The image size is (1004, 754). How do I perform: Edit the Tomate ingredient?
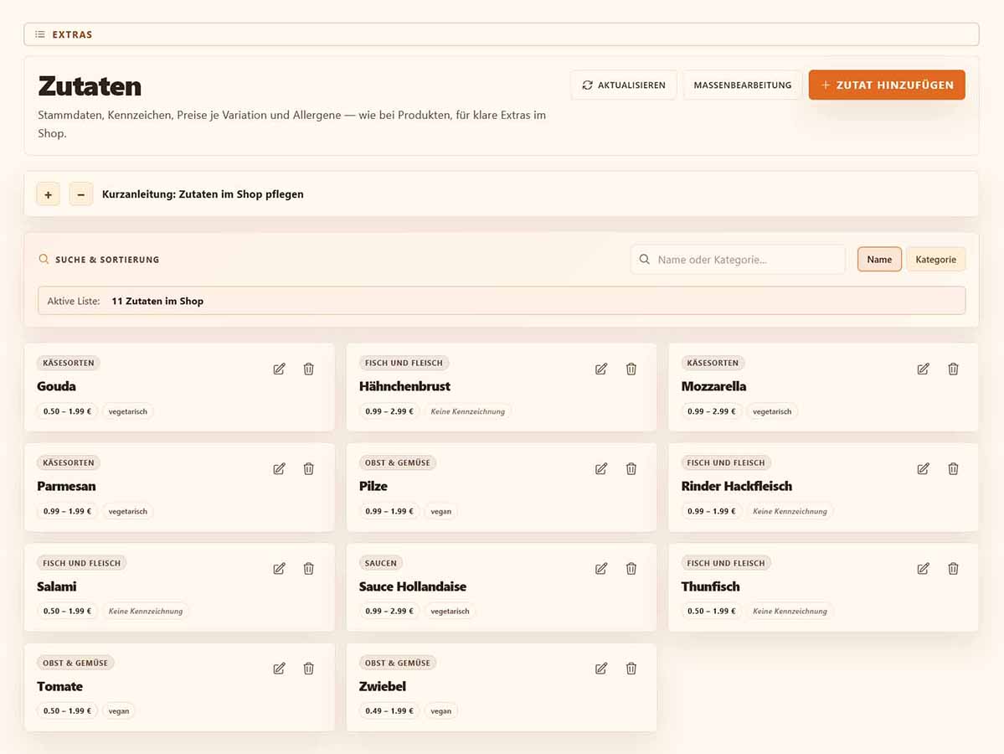click(x=279, y=669)
